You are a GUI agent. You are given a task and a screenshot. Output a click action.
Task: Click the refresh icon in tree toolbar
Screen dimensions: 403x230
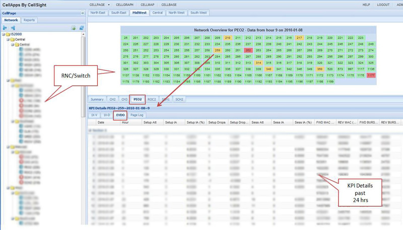(81, 28)
